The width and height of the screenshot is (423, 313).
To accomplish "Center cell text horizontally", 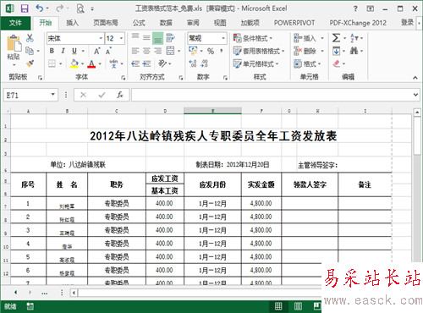I will click(x=146, y=51).
